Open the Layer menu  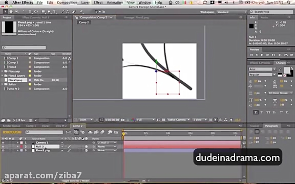[x=85, y=2]
